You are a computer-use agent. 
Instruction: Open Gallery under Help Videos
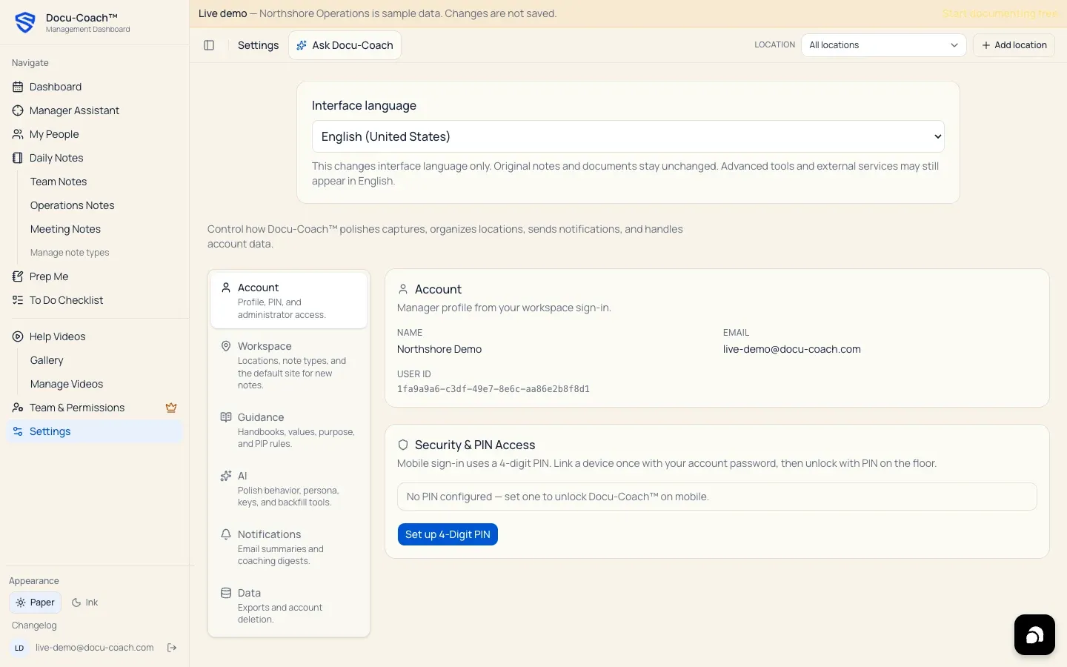pos(47,360)
